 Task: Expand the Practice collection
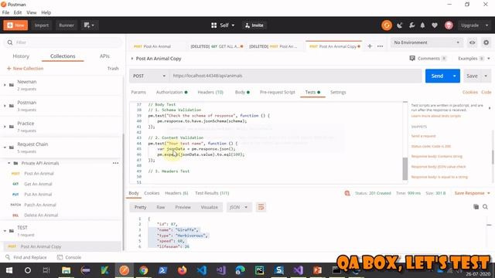(5, 127)
